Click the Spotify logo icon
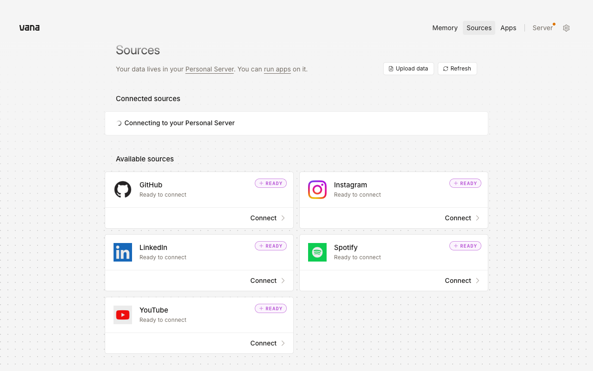Image resolution: width=593 pixels, height=371 pixels. tap(317, 252)
